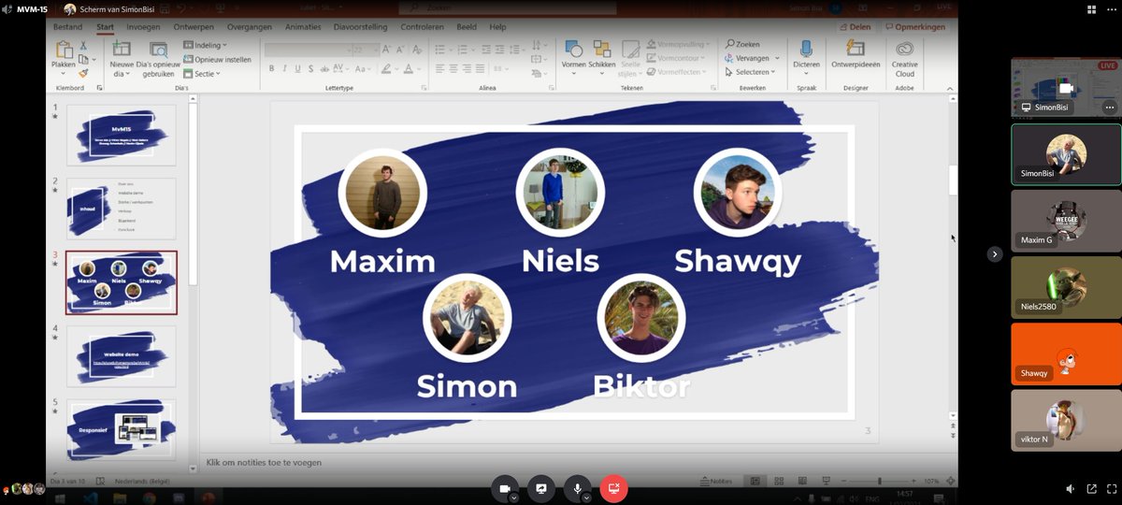Viewport: 1122px width, 505px height.
Task: Click the red stop sharing button
Action: (x=614, y=488)
